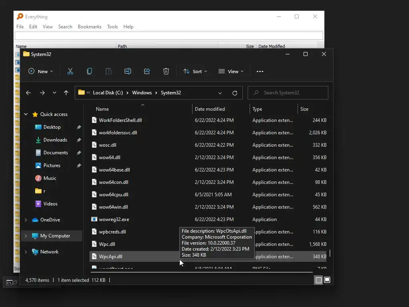Unpin Documents using its pin icon

pyautogui.click(x=79, y=153)
